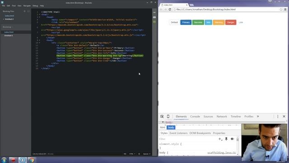
Task: Bookmark page with star icon
Action: pyautogui.click(x=281, y=10)
